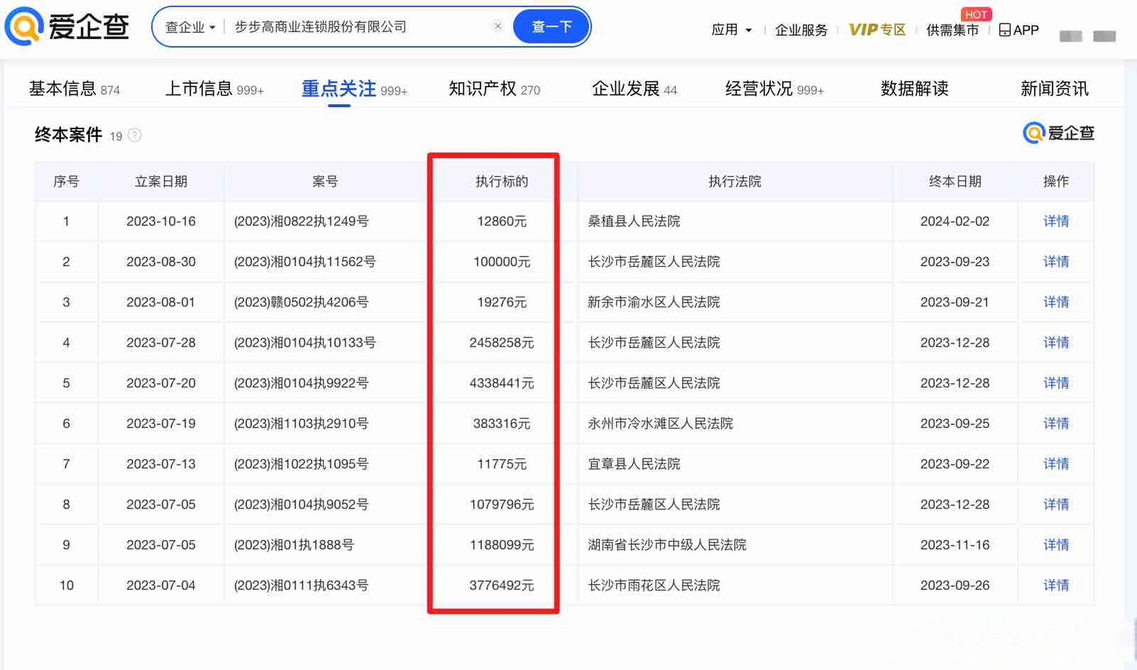1137x670 pixels.
Task: Click court name 湖南省长沙市中级人民法院
Action: click(x=667, y=544)
